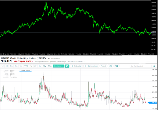The image size is (158, 113).
Task: Select the 2y time range
Action: pyautogui.click(x=36, y=66)
